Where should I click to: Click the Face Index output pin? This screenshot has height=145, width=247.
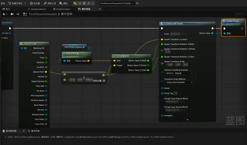[46, 119]
